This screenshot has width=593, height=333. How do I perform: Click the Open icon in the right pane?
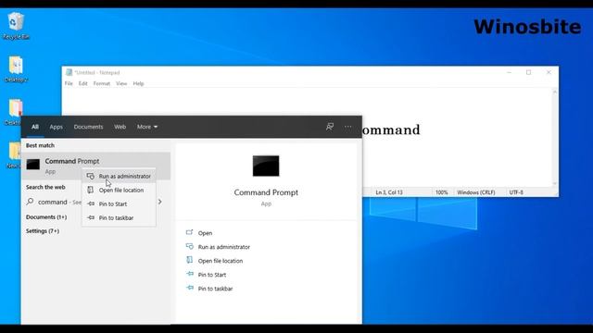[x=189, y=232]
